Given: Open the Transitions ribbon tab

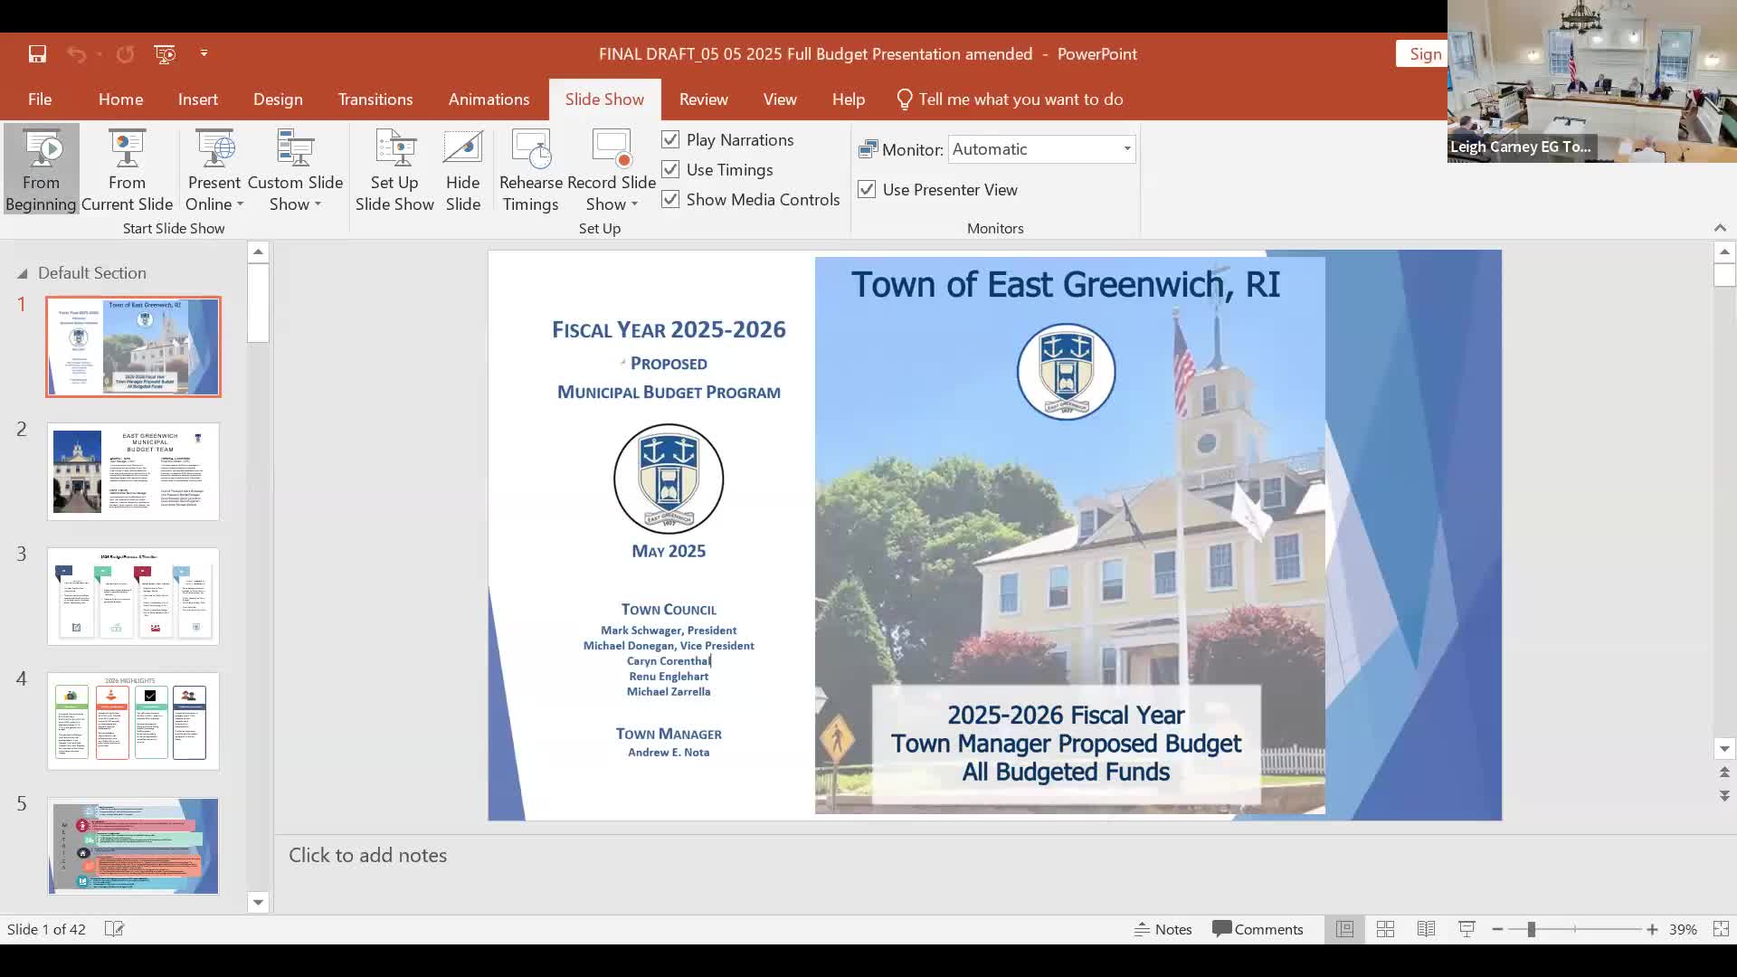Looking at the screenshot, I should pyautogui.click(x=375, y=100).
